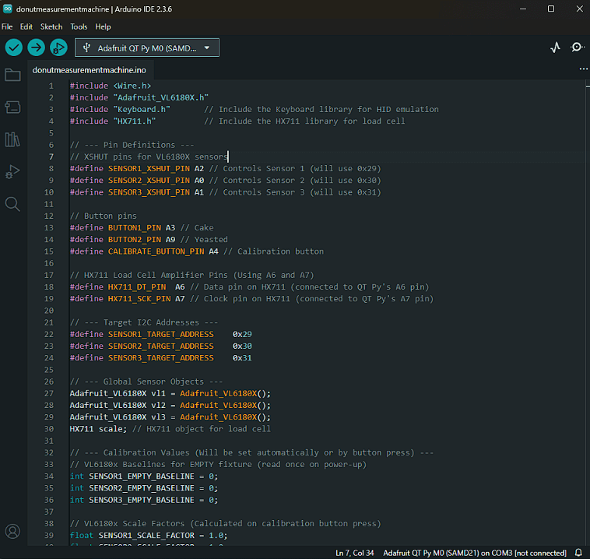590x559 pixels.
Task: Show the Boards Manager sidebar panel
Action: (x=12, y=107)
